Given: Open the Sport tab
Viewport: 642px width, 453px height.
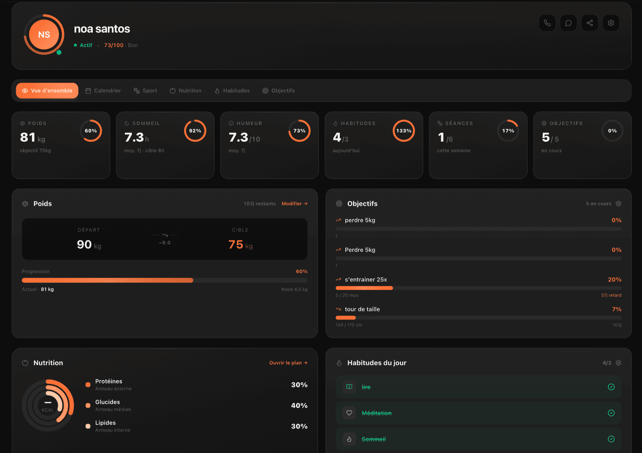Looking at the screenshot, I should (145, 91).
